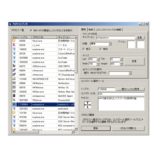Click the テキスト multiline text area

[121, 104]
